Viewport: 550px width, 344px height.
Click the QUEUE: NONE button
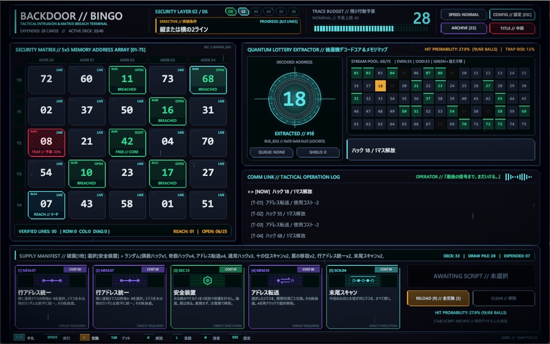coord(271,152)
